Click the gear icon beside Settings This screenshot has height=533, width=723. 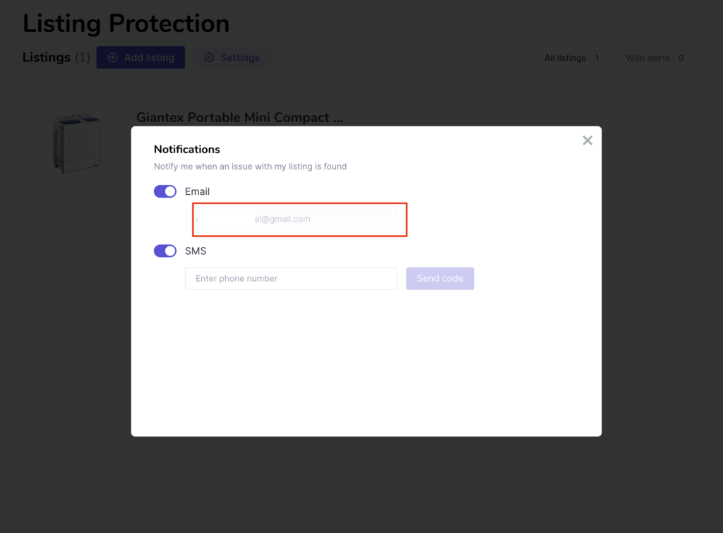tap(209, 58)
